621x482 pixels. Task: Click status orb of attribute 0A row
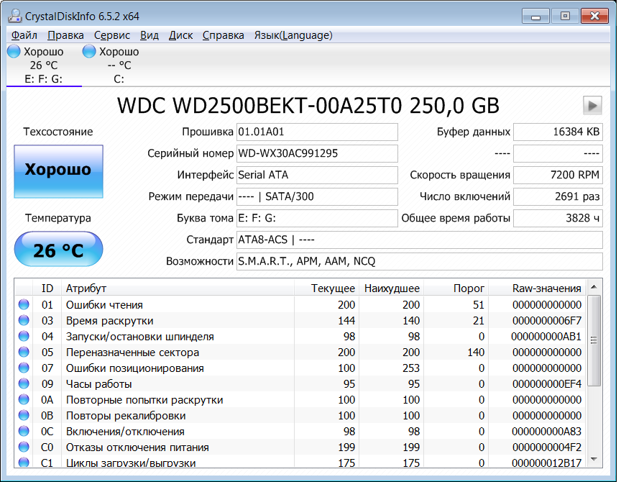coord(24,399)
